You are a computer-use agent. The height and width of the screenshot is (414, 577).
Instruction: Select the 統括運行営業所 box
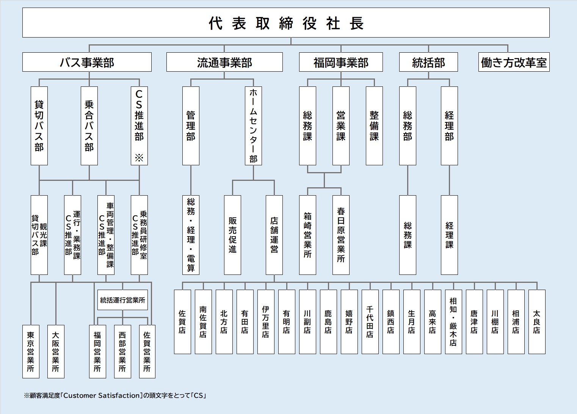(122, 300)
